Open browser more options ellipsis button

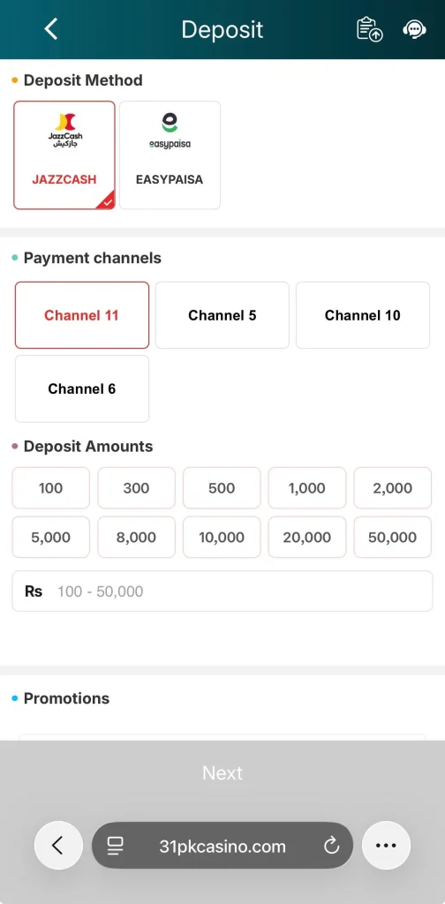[386, 845]
